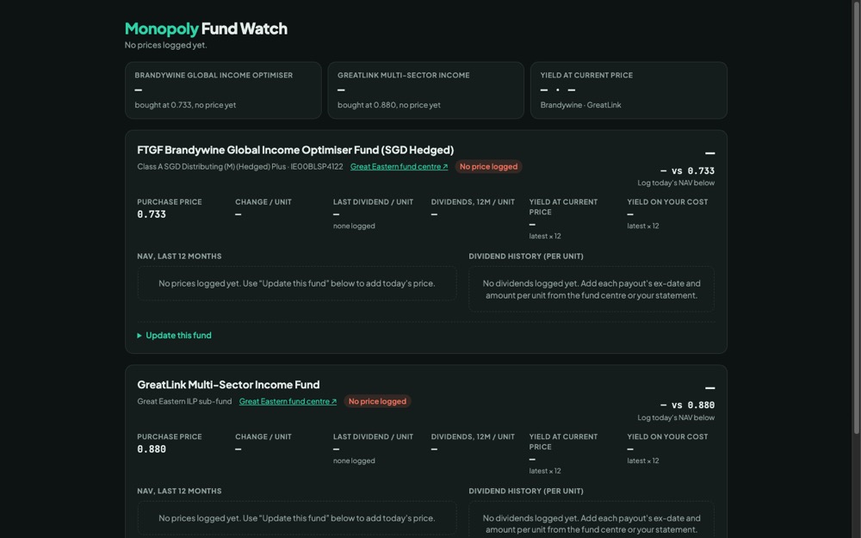Click 'Class A SGD Distributing (M) (Hedged) Plus' text
Viewport: 861px width, 538px height.
click(212, 166)
